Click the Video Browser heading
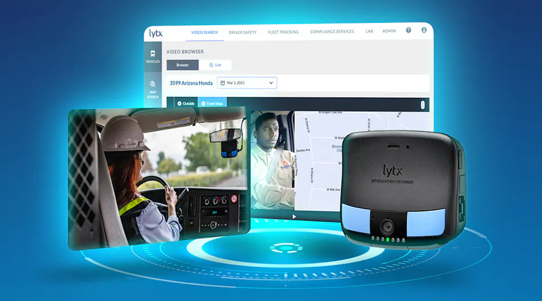542x301 pixels. click(185, 52)
